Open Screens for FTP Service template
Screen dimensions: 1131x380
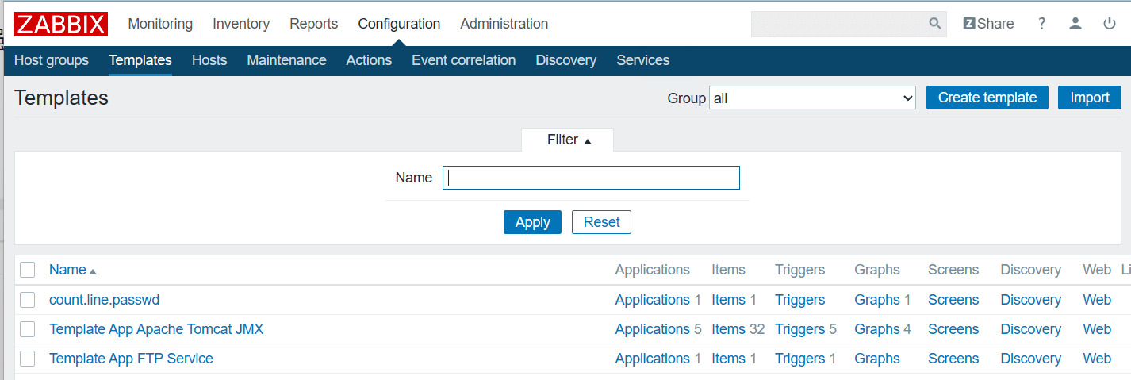(953, 359)
